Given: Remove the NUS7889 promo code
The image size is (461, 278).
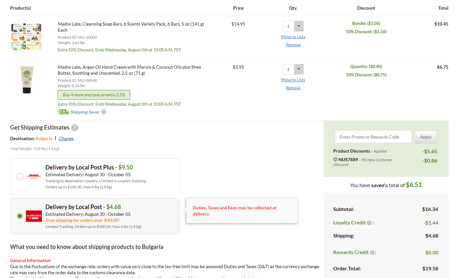Looking at the screenshot, I should point(335,159).
